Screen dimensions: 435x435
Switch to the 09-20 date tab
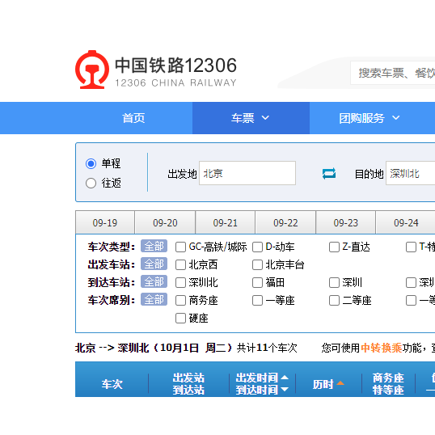pos(165,222)
